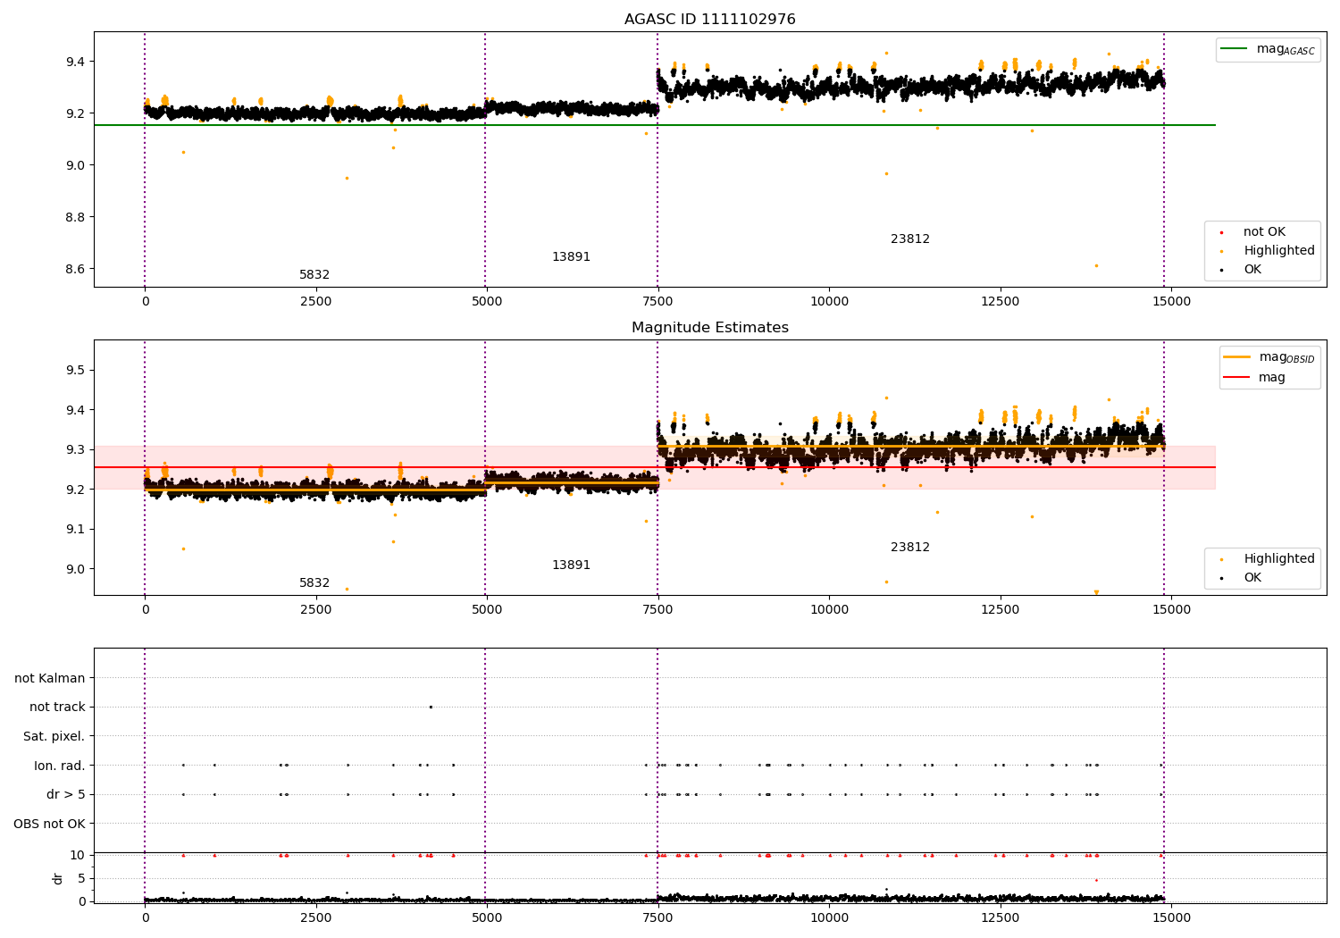The width and height of the screenshot is (1340, 938).
Task: Click the 'OBS not OK' row label
Action: [x=50, y=824]
